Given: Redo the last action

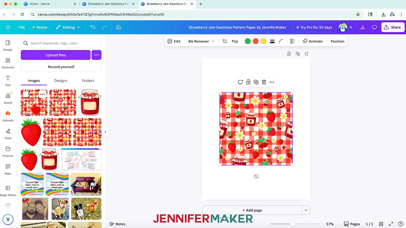Looking at the screenshot, I should [x=104, y=27].
